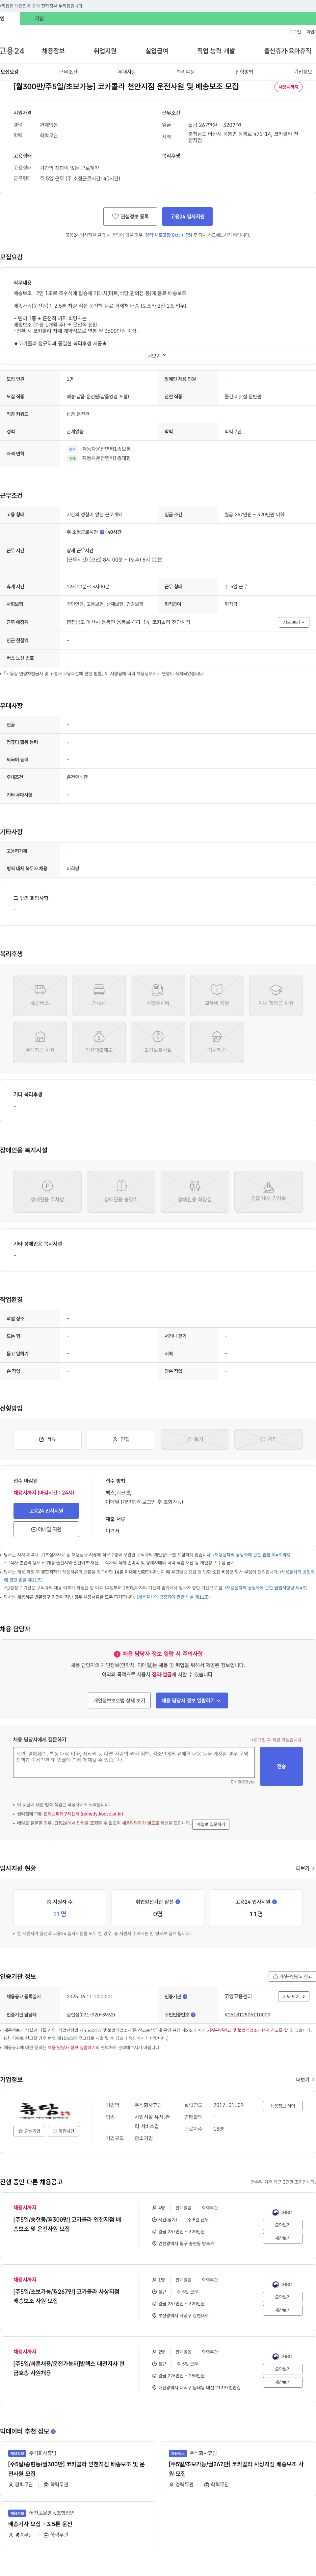Click 고용24 입사지원 in 접수 마감일 box

pos(46,1511)
